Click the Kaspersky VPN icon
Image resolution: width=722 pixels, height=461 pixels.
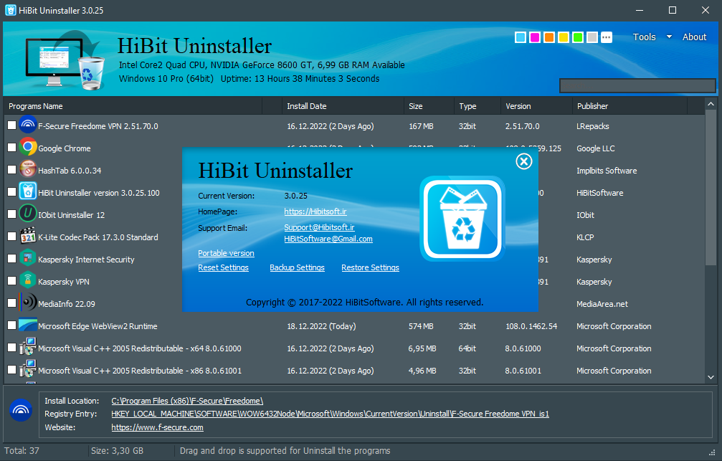coord(28,280)
